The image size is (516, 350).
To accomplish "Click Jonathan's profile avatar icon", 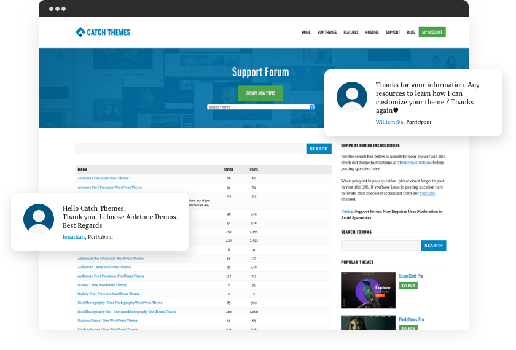I will [39, 219].
